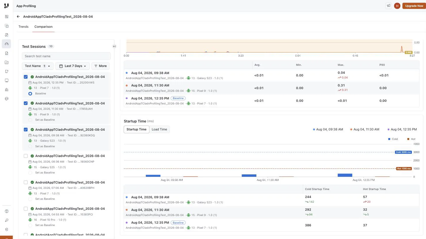Image resolution: width=426 pixels, height=239 pixels.
Task: Set the 07:06 AM Pixel 7 session as baseline
Action: 30,199
